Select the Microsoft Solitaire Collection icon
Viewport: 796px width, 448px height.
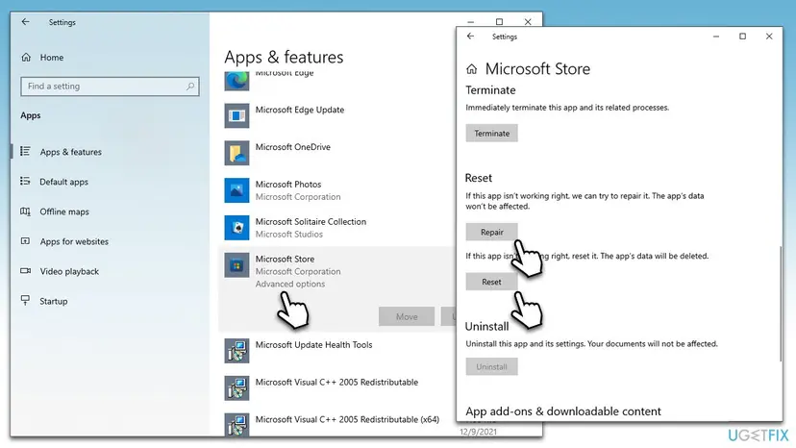click(x=236, y=228)
